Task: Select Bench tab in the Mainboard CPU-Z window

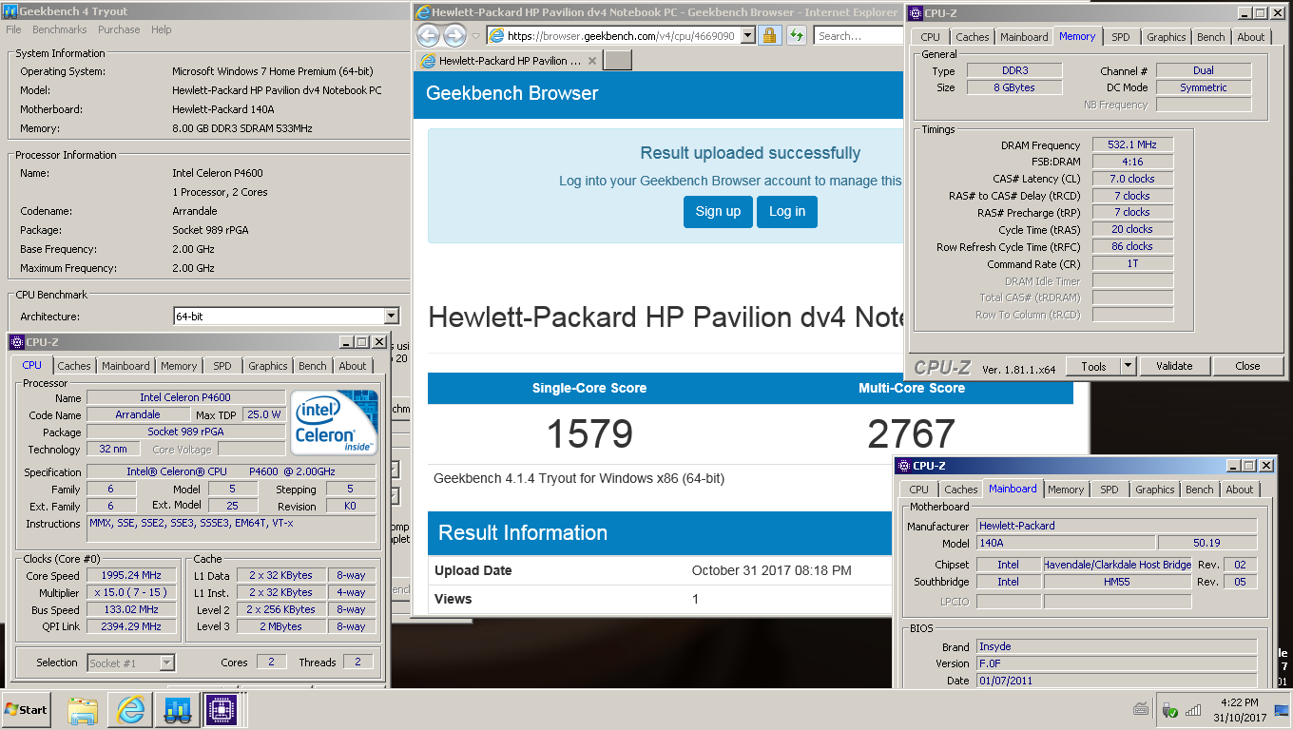Action: pos(1199,490)
